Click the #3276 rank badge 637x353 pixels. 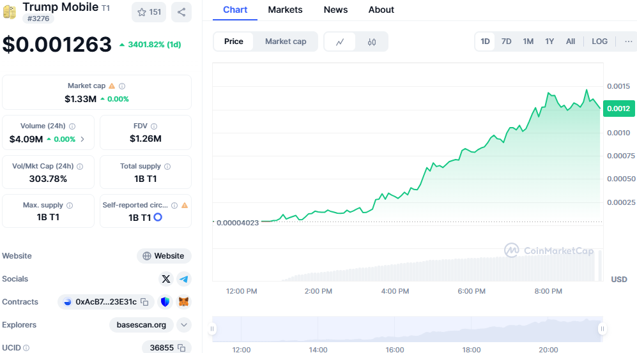[x=38, y=19]
